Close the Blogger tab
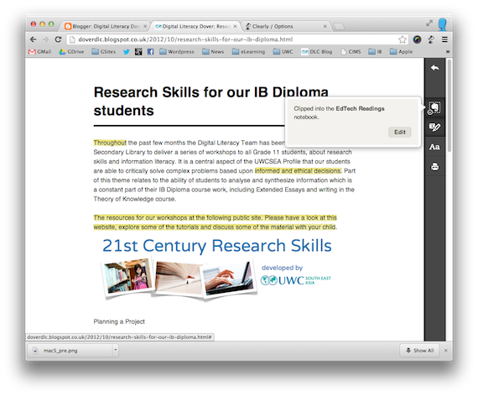The image size is (478, 396). (145, 27)
